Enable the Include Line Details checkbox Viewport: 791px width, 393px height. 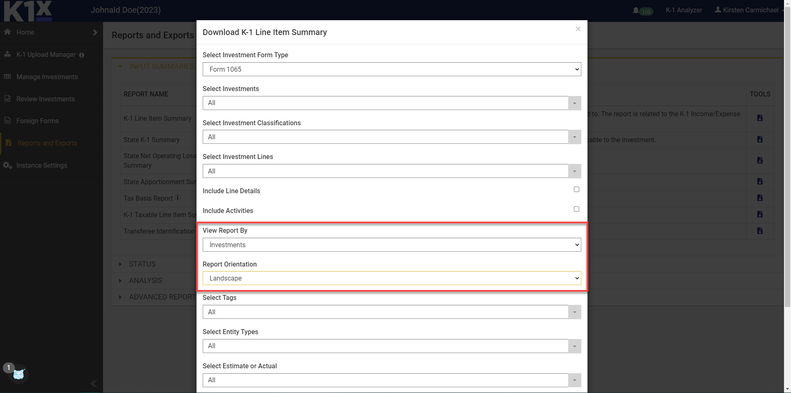pos(576,189)
